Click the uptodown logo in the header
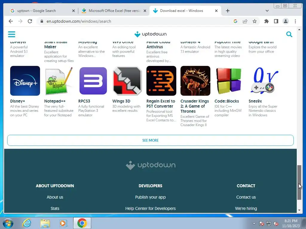 (x=151, y=34)
